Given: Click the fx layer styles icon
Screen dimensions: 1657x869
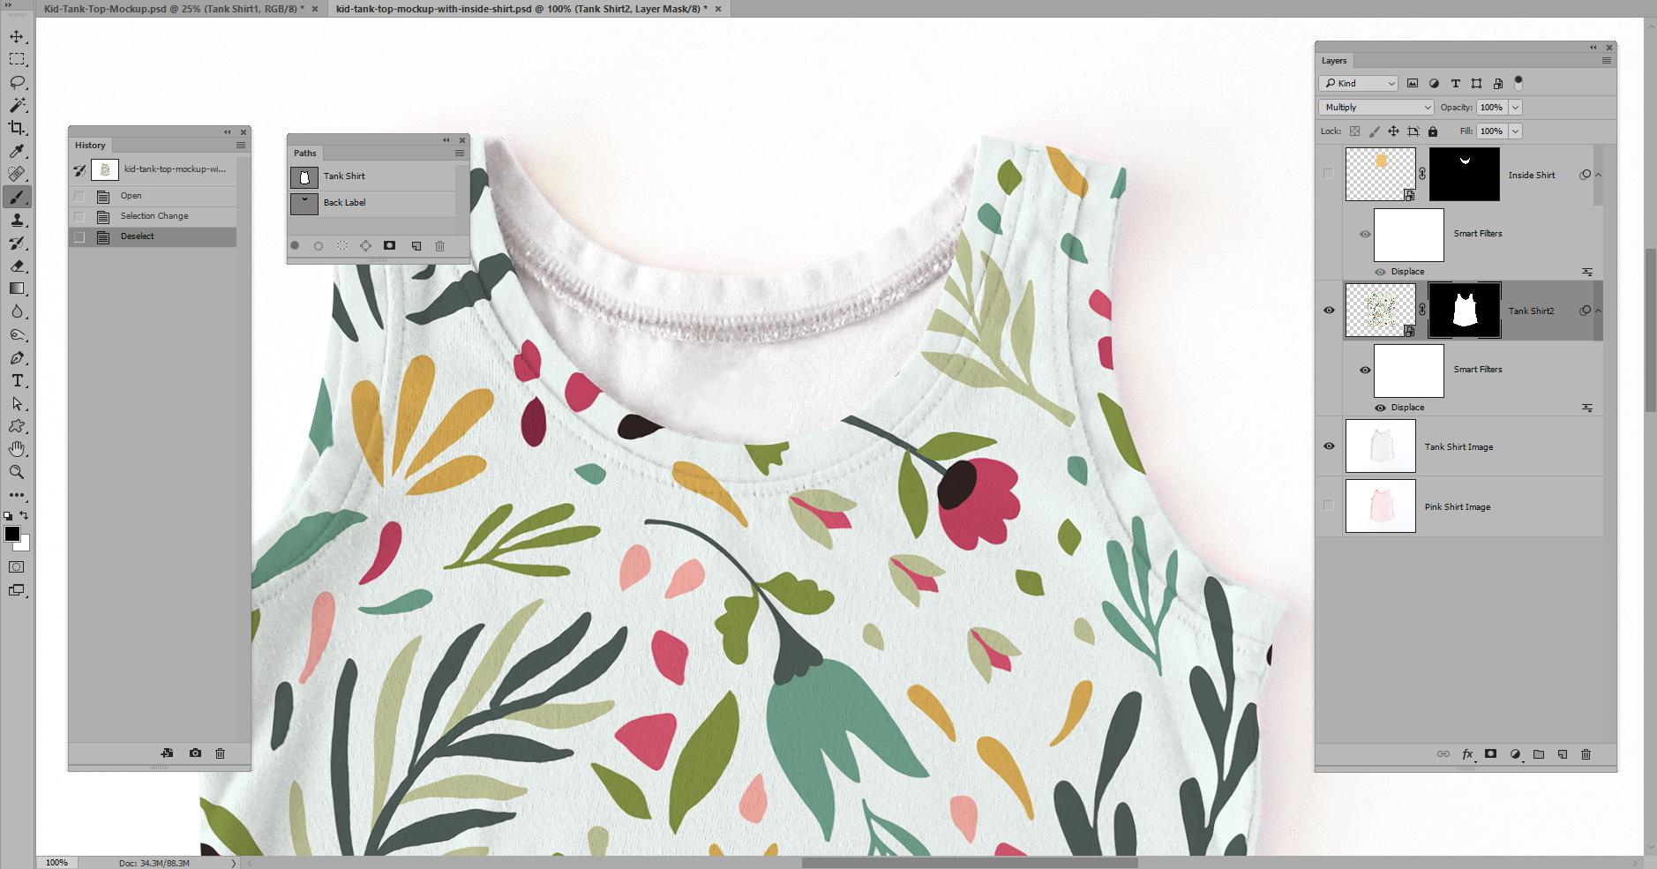Looking at the screenshot, I should coord(1466,754).
